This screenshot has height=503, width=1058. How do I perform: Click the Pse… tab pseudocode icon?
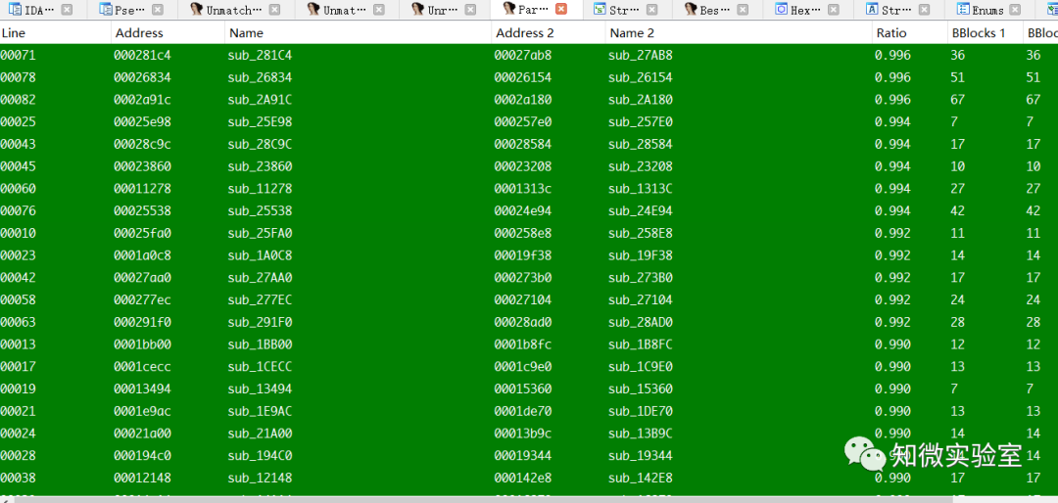[106, 10]
